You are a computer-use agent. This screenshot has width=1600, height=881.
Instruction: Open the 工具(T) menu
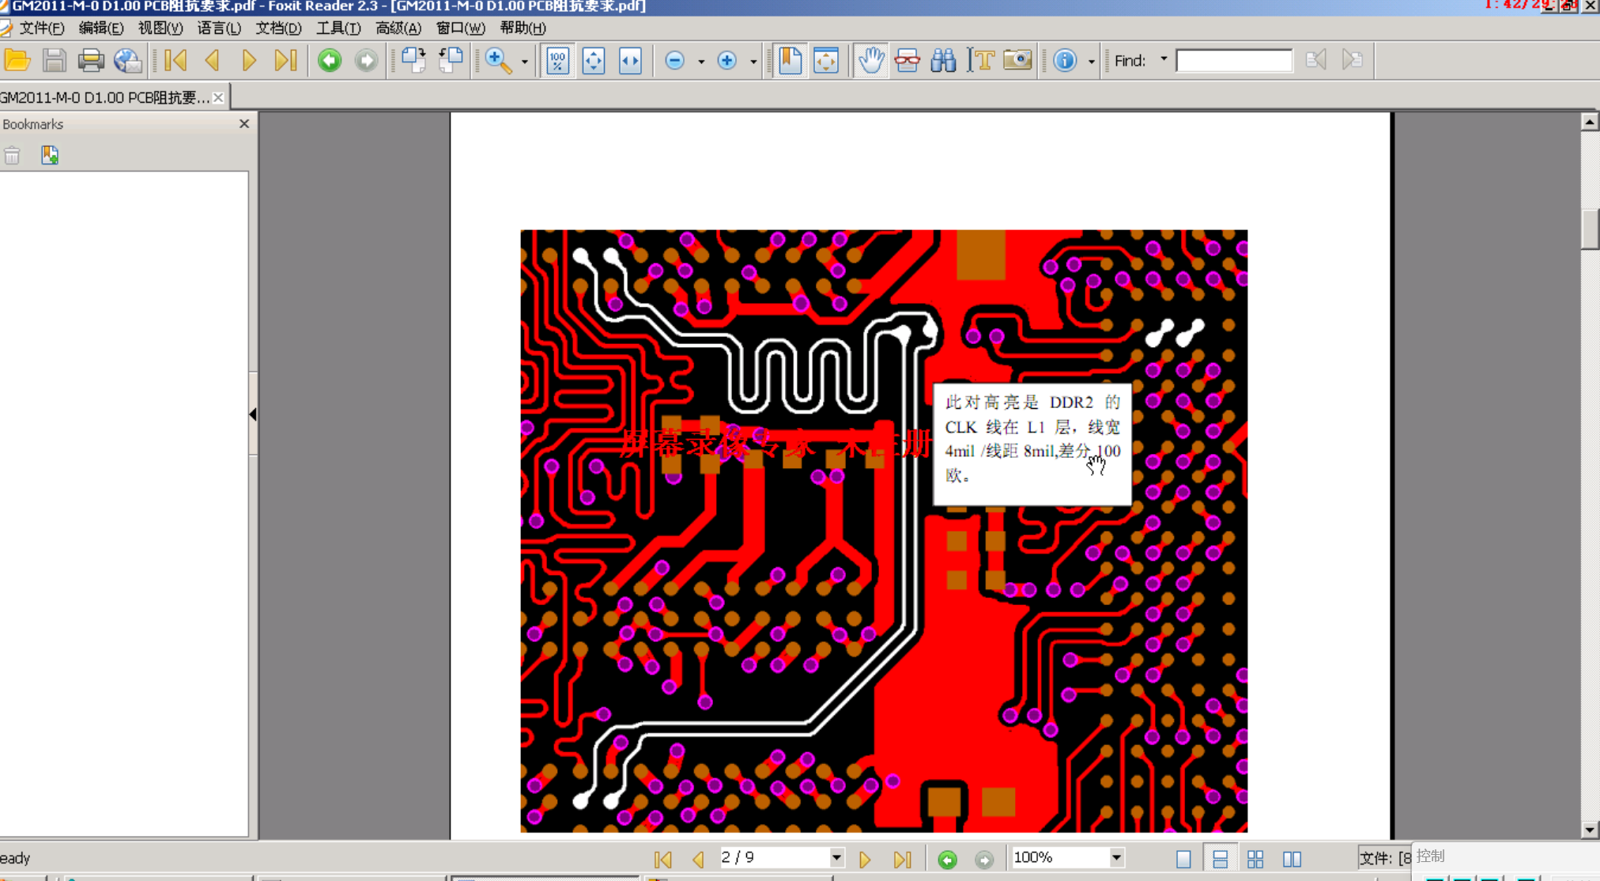click(x=338, y=28)
